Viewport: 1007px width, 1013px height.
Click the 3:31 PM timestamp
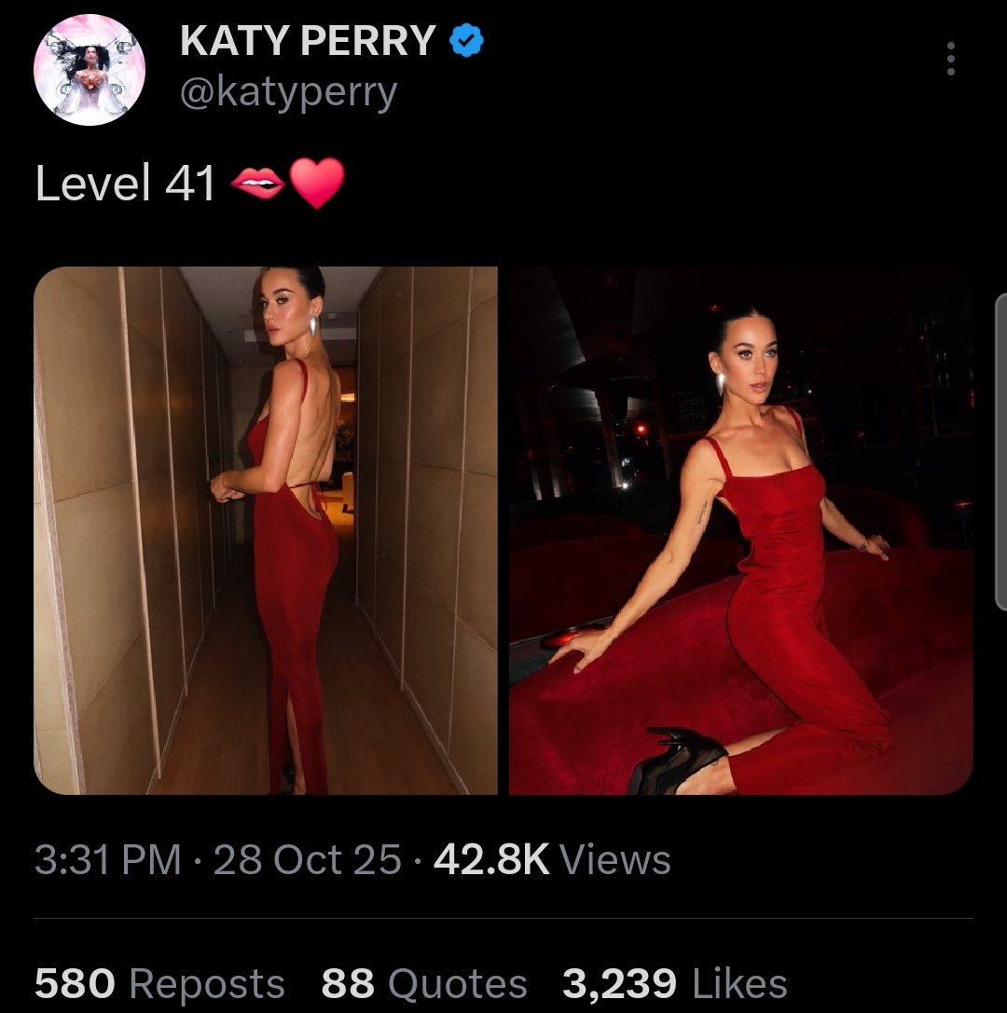coord(108,859)
